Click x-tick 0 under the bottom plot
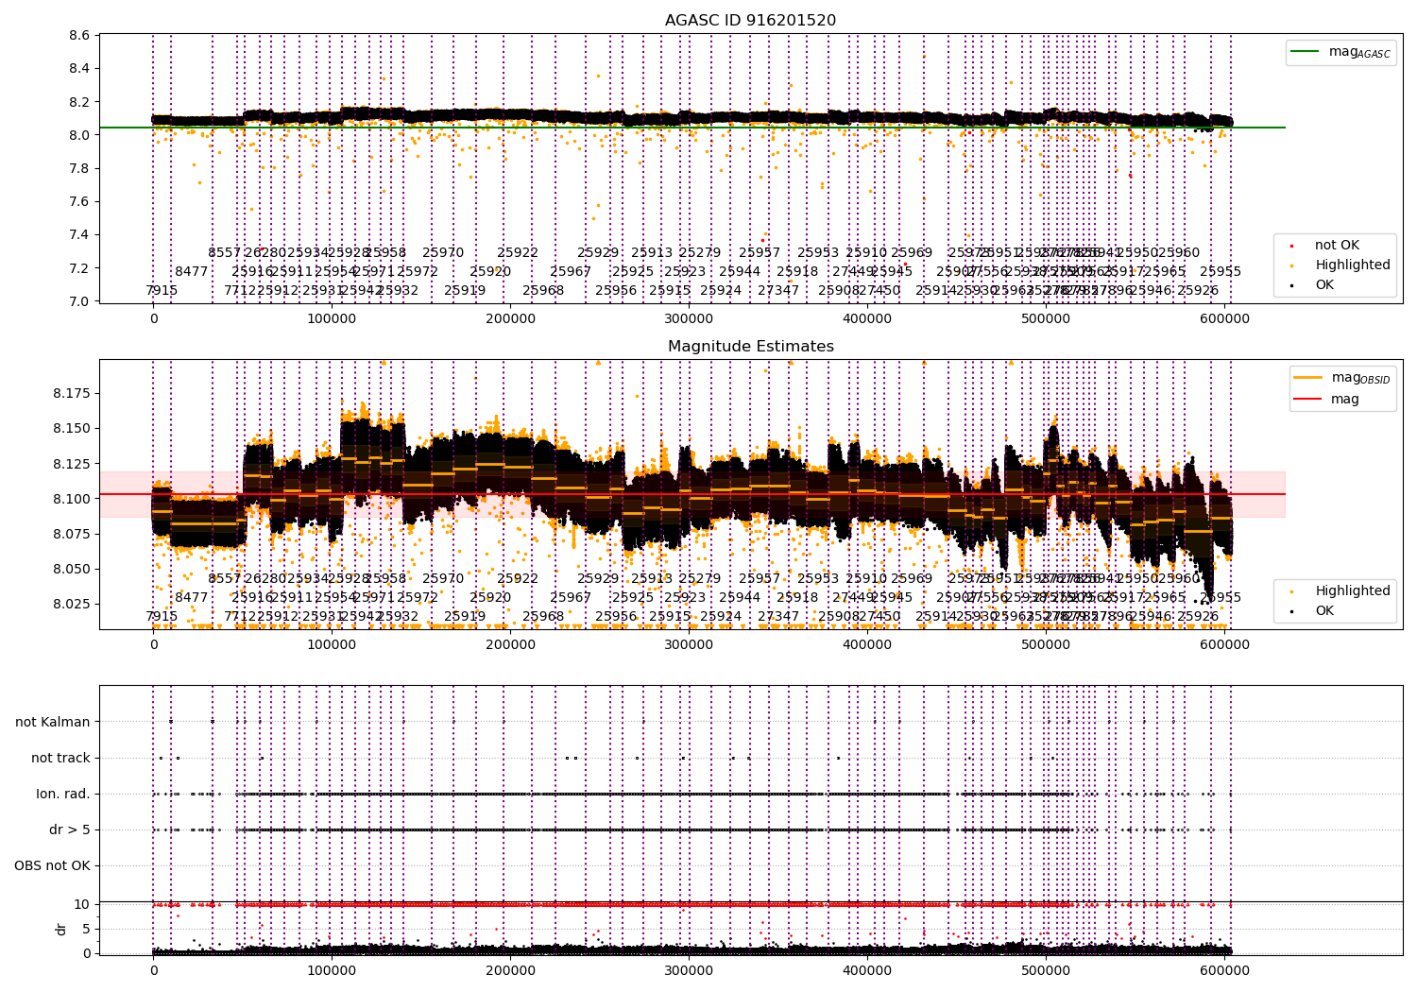The image size is (1417, 992). 153,970
